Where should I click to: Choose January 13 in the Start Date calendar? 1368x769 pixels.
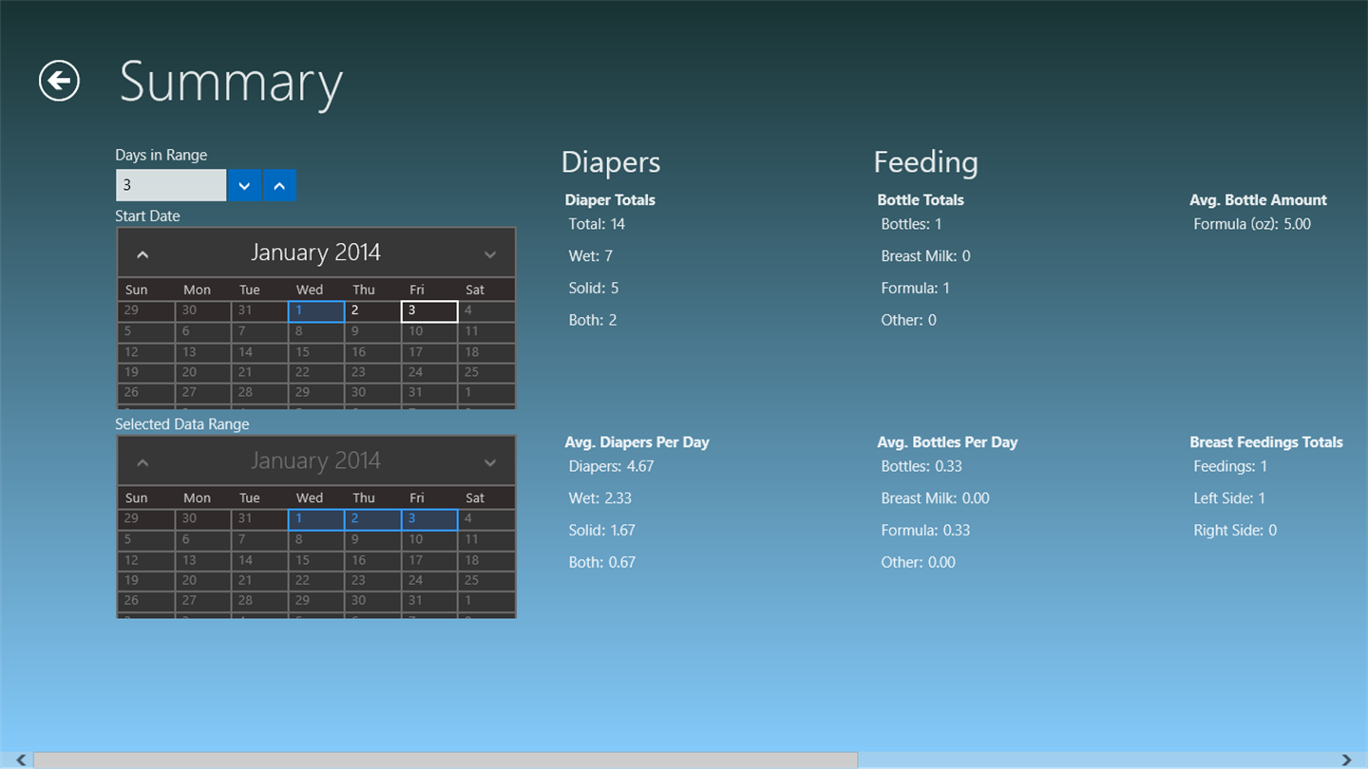point(203,352)
